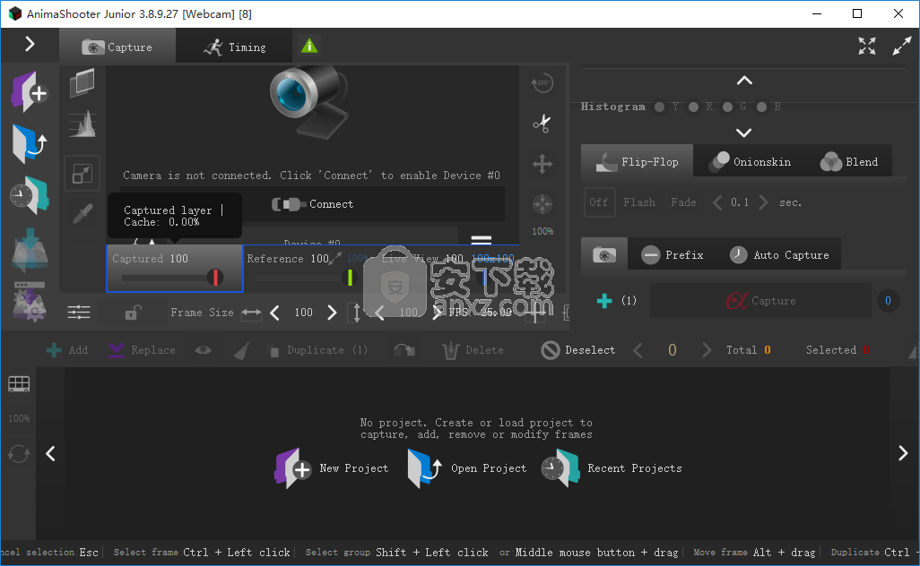Click the Open Project sidebar icon

pos(28,143)
